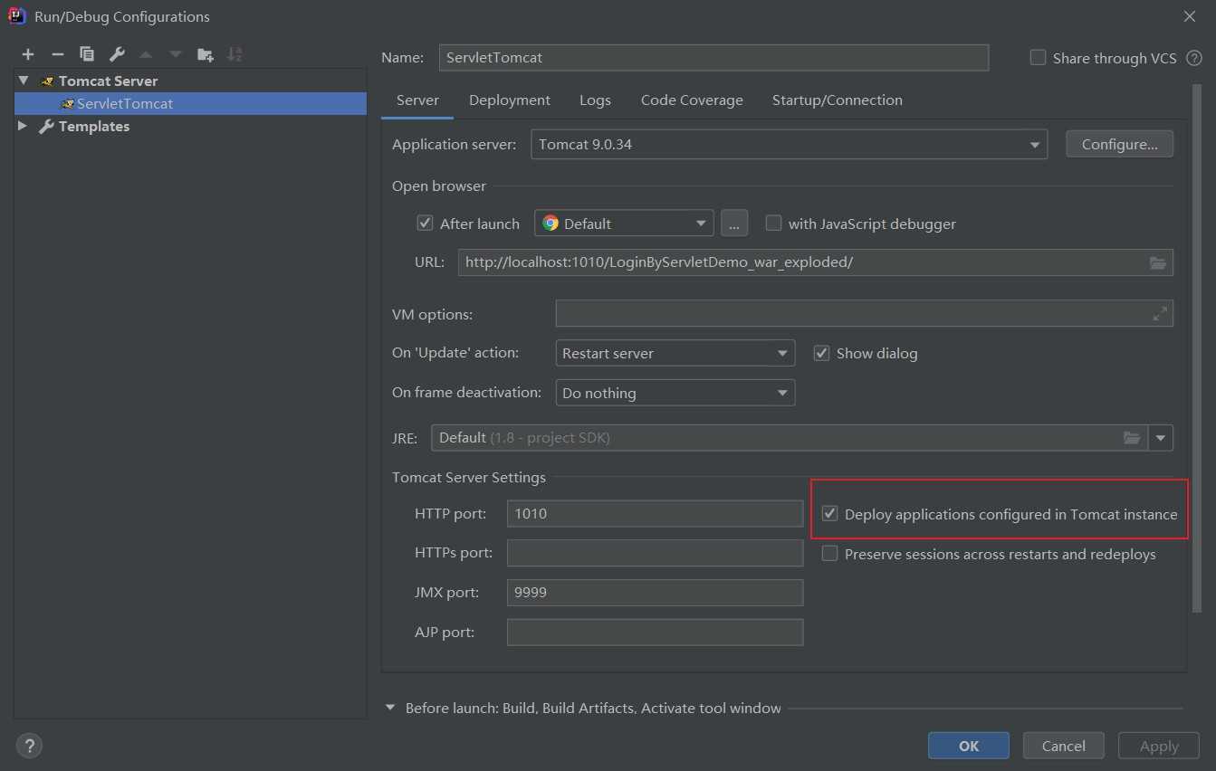
Task: Remove configuration with minus icon
Action: click(x=57, y=54)
